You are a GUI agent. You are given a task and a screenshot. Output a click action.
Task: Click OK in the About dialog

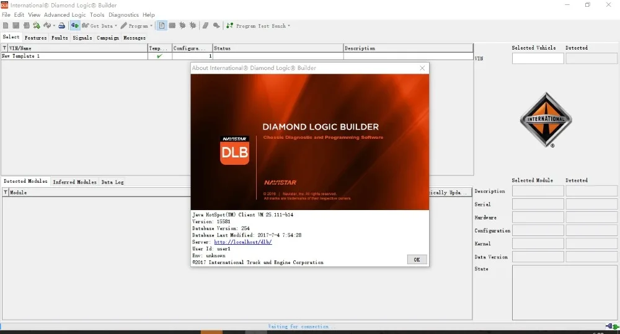(x=417, y=260)
